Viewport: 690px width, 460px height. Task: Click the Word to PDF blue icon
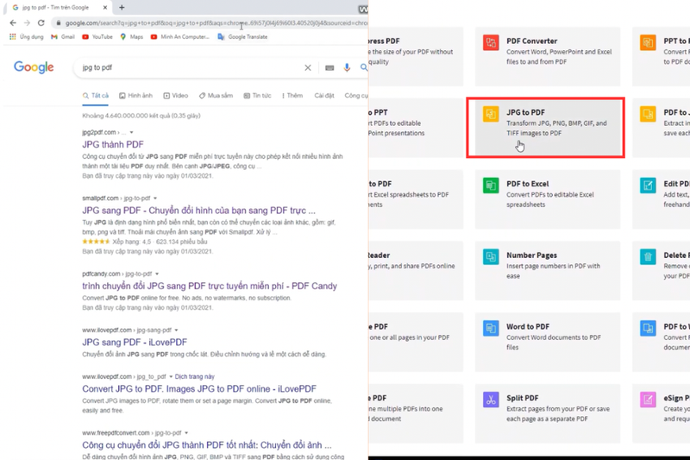coord(491,328)
